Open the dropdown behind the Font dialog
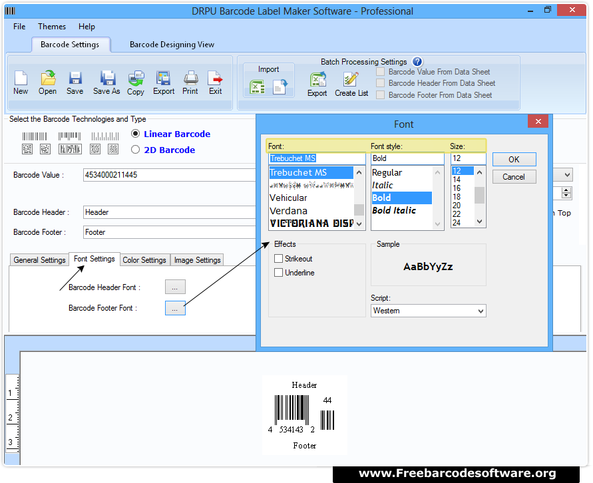This screenshot has width=593, height=483. coord(566,175)
